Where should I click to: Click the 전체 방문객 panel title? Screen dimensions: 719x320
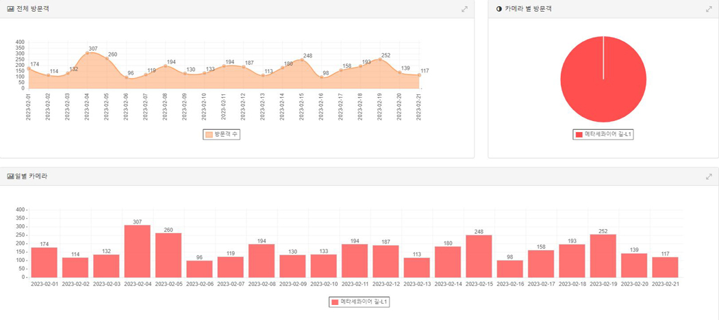click(31, 9)
